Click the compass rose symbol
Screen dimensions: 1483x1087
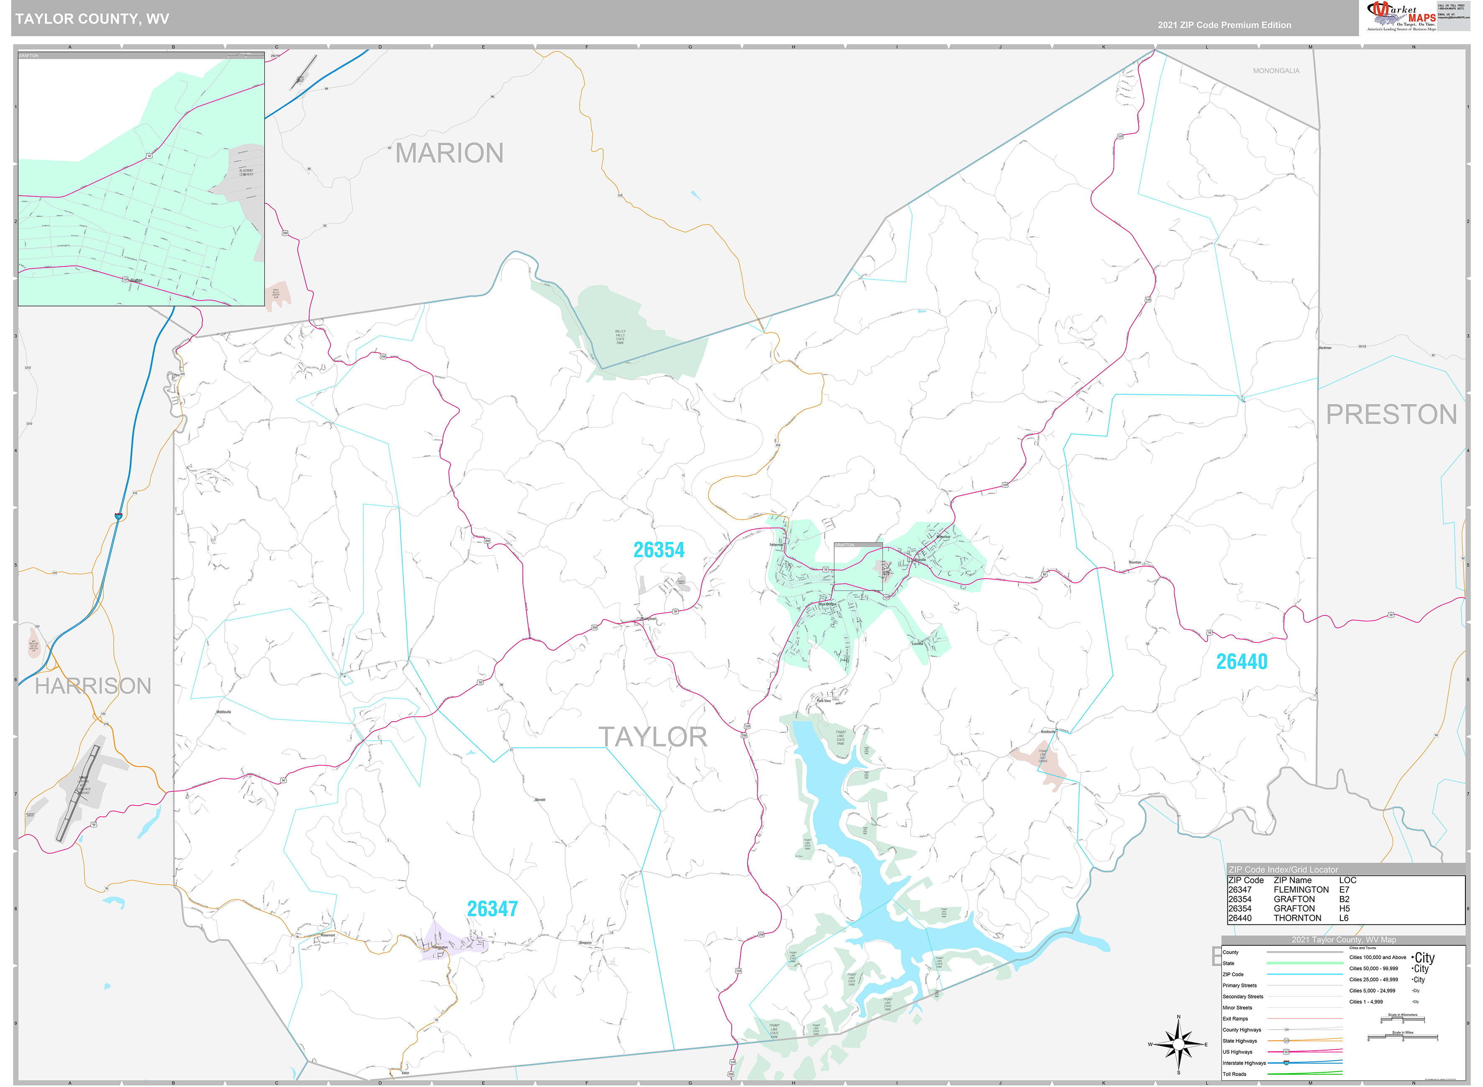pyautogui.click(x=1178, y=1044)
